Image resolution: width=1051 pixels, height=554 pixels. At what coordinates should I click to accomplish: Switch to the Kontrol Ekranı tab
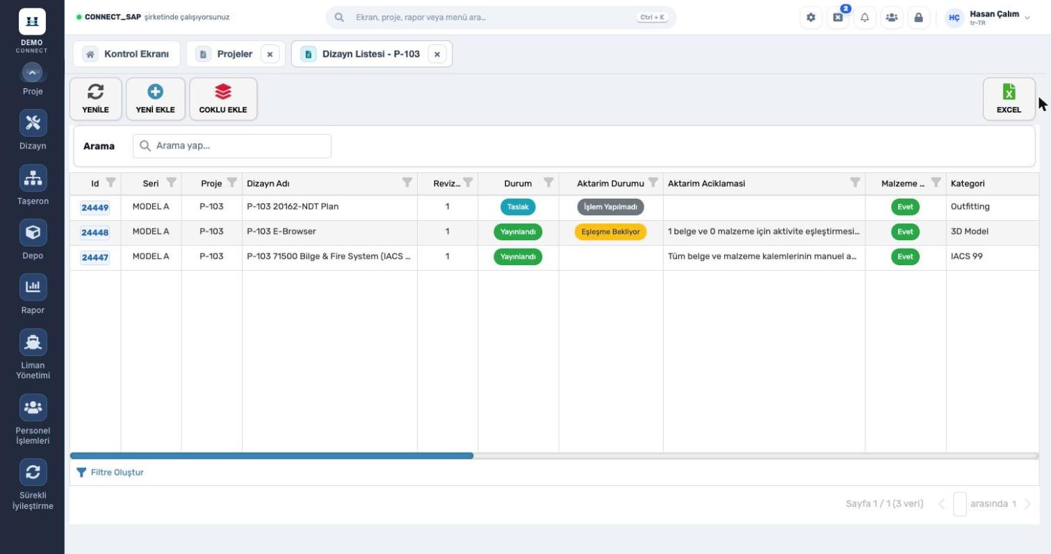(x=127, y=54)
